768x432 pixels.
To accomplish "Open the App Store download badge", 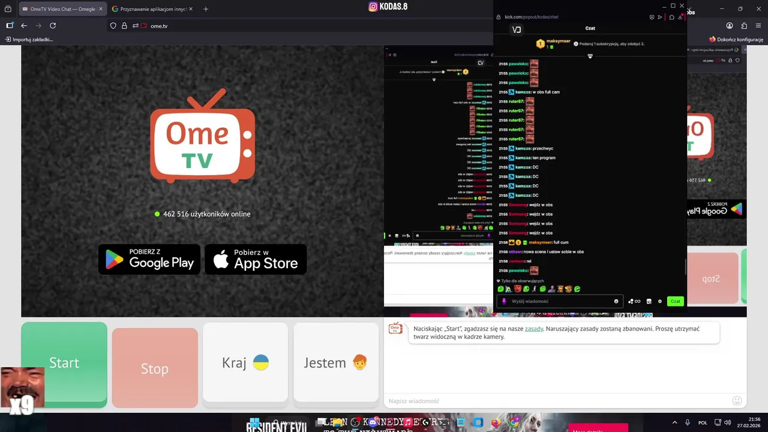I will [256, 259].
